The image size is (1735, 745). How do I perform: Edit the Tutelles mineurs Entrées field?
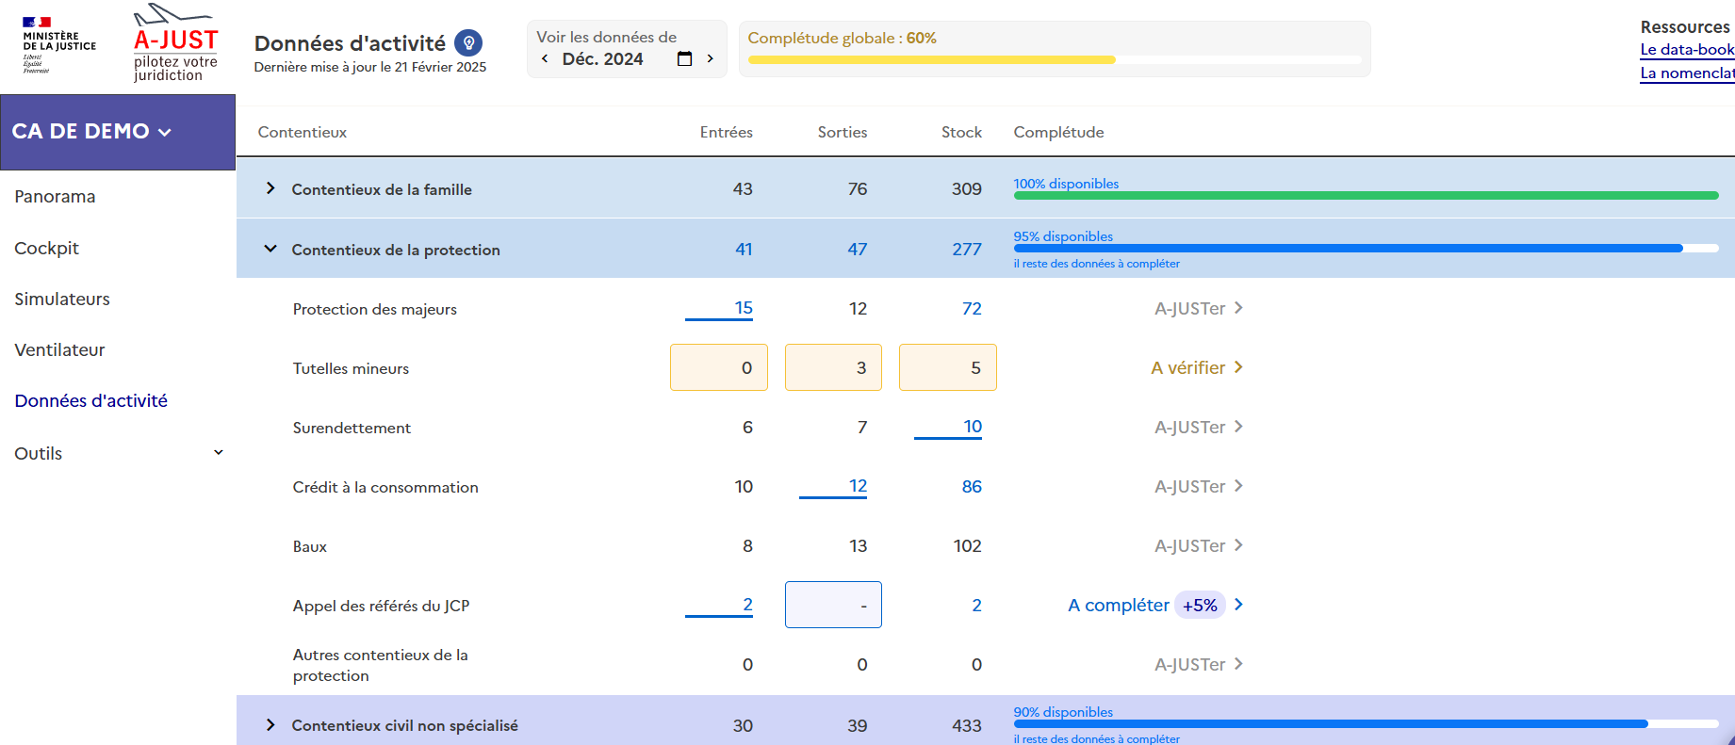tap(718, 367)
